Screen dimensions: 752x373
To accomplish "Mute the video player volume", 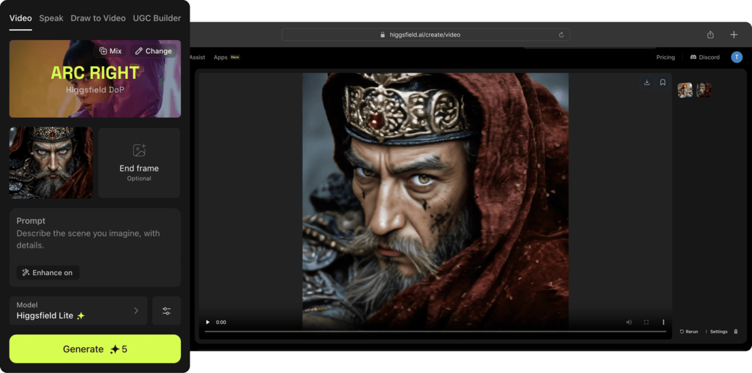I will (x=628, y=322).
